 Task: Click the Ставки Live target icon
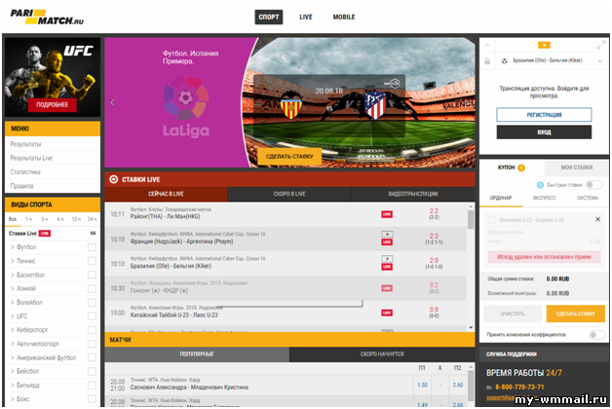(114, 179)
